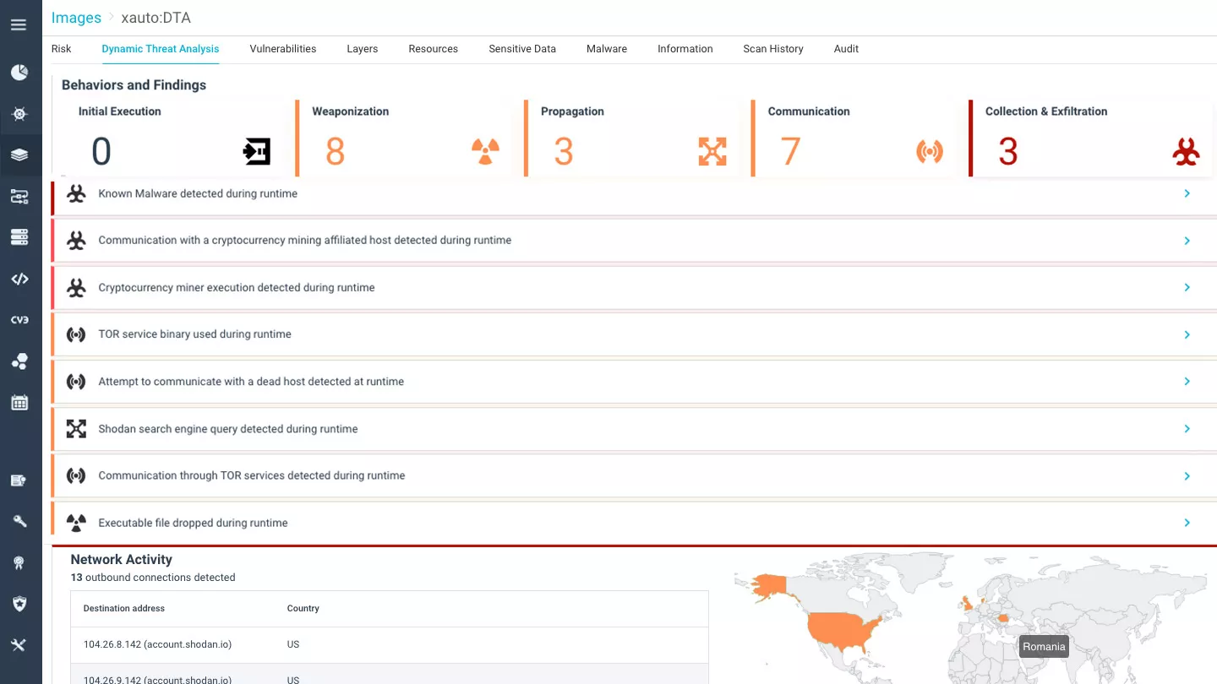Expand Executable file dropped chevron
The image size is (1217, 684).
pyautogui.click(x=1187, y=523)
